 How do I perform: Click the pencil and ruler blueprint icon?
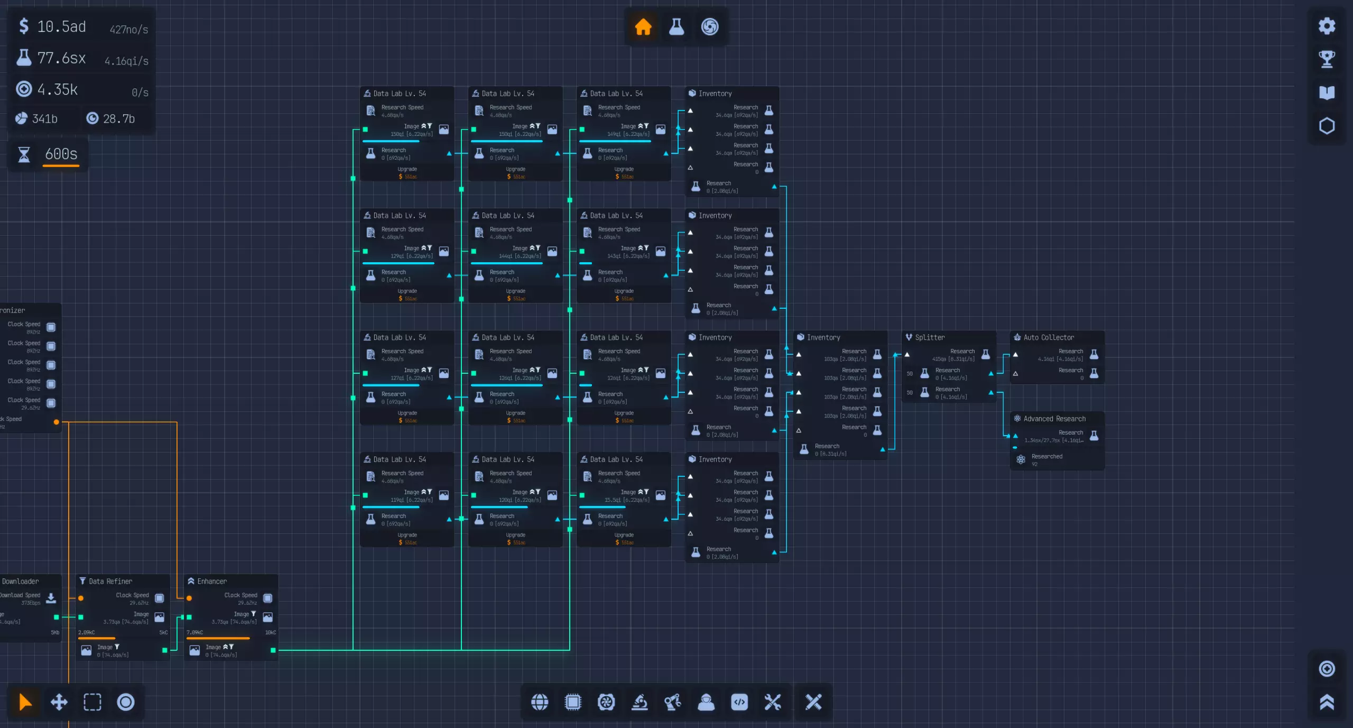(813, 702)
